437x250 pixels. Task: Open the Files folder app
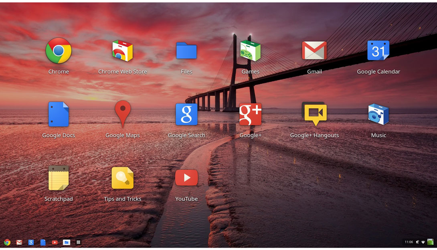pos(186,50)
